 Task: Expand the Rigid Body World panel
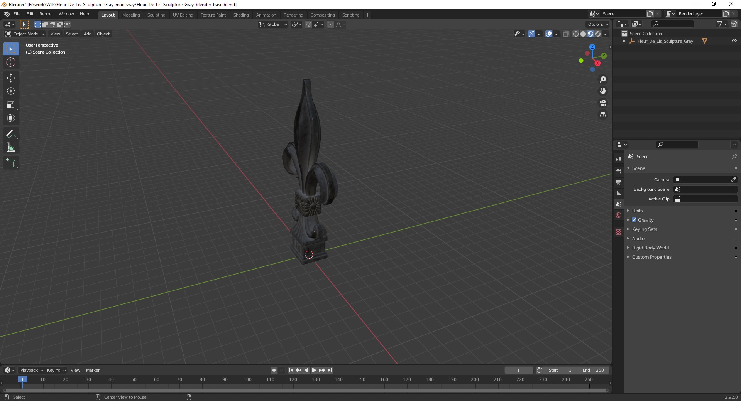650,248
